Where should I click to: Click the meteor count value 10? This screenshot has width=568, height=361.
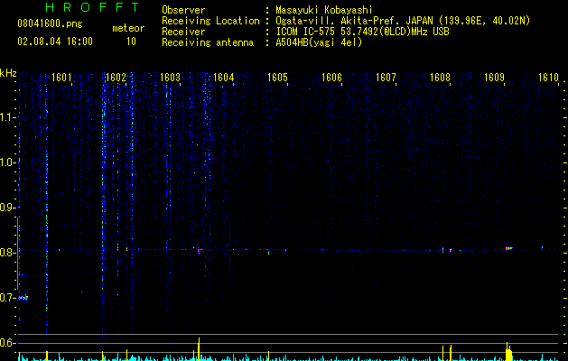[131, 42]
